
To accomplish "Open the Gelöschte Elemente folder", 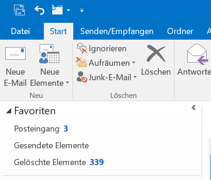I will click(50, 162).
